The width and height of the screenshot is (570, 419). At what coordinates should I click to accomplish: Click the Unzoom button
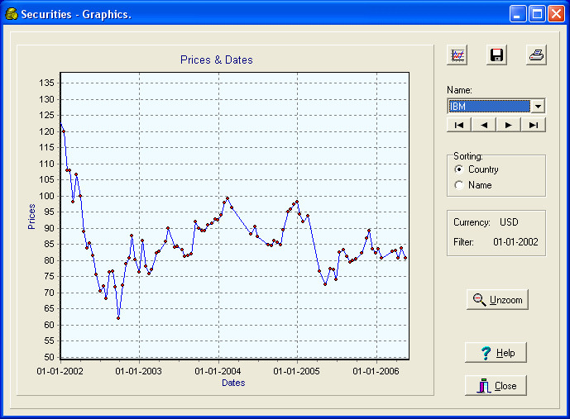tap(497, 299)
